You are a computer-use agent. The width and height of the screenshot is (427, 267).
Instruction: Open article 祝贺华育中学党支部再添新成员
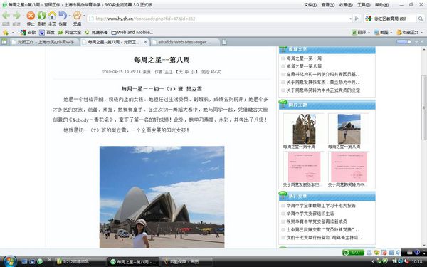coord(317,221)
